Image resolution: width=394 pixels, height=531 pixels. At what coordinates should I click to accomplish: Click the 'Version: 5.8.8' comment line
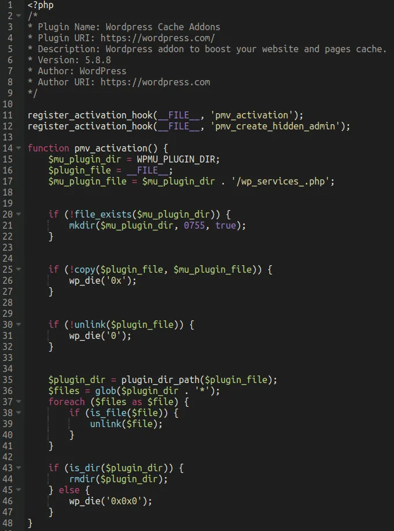(74, 60)
